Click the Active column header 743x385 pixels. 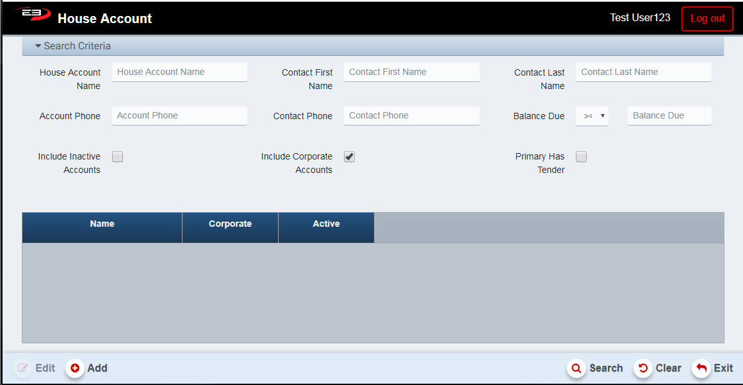[x=327, y=224]
